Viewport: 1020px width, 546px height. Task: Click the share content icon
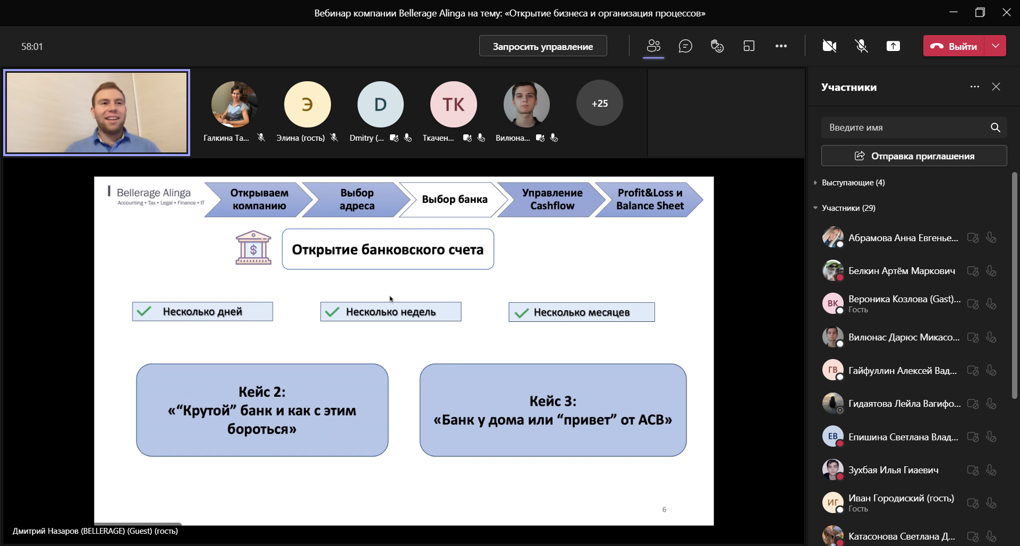[x=893, y=46]
